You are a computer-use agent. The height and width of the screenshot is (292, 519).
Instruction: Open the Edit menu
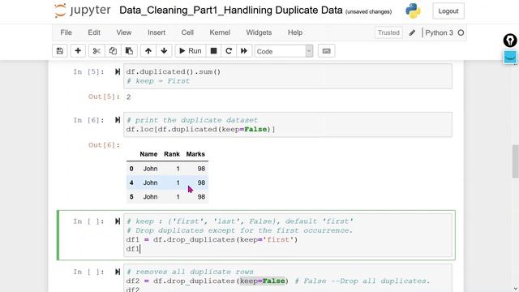tap(94, 32)
